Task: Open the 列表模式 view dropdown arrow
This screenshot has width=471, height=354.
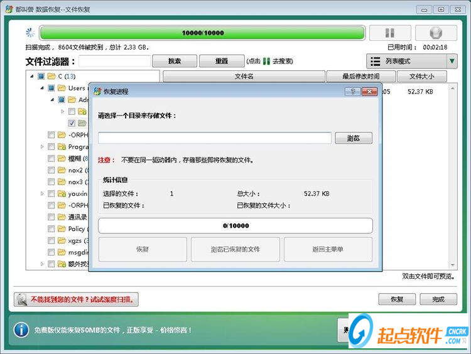Action: point(452,62)
